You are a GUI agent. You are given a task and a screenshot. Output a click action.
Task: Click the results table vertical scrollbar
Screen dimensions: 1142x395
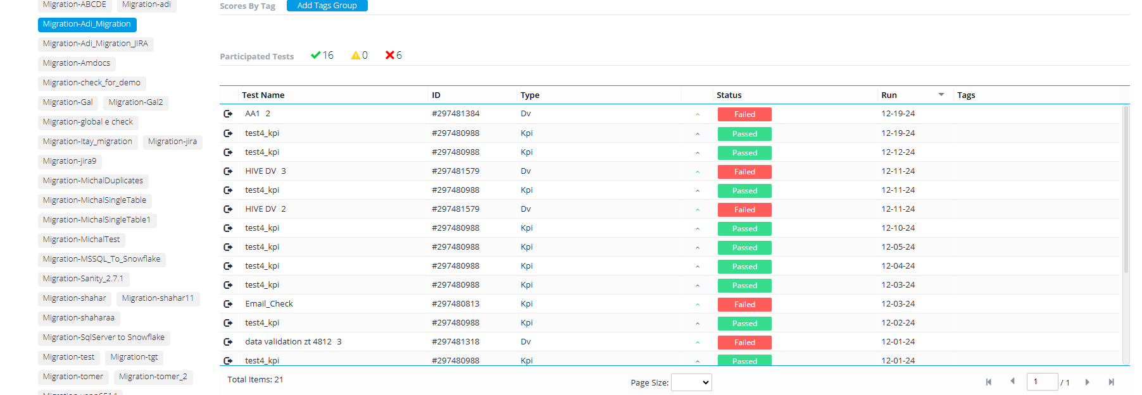pyautogui.click(x=1126, y=190)
